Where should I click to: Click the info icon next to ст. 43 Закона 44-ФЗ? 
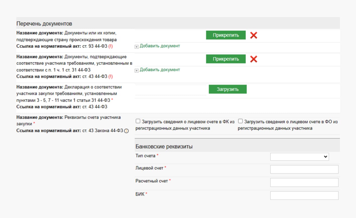tap(127, 131)
